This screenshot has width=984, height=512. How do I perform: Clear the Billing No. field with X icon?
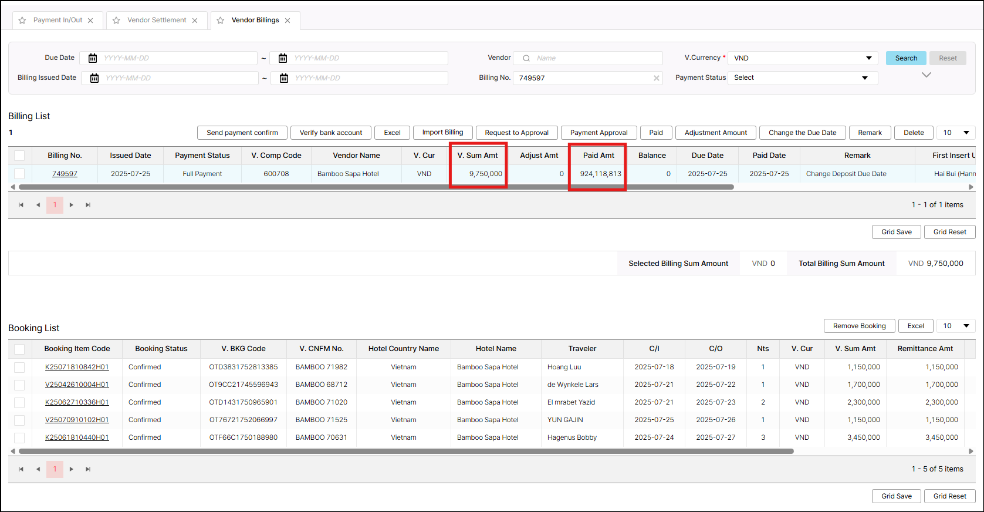[x=656, y=78]
